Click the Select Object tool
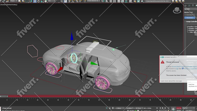Viewport: 197px width, 111px height. [19, 1]
